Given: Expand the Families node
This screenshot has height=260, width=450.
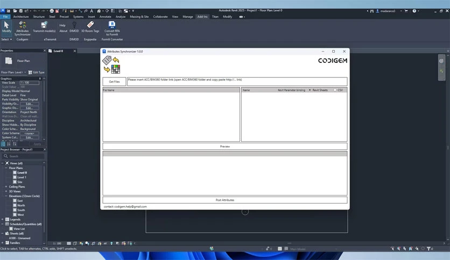Looking at the screenshot, I should [2, 243].
